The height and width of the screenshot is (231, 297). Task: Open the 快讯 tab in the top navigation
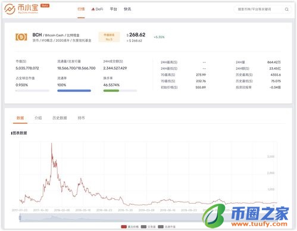click(x=127, y=9)
